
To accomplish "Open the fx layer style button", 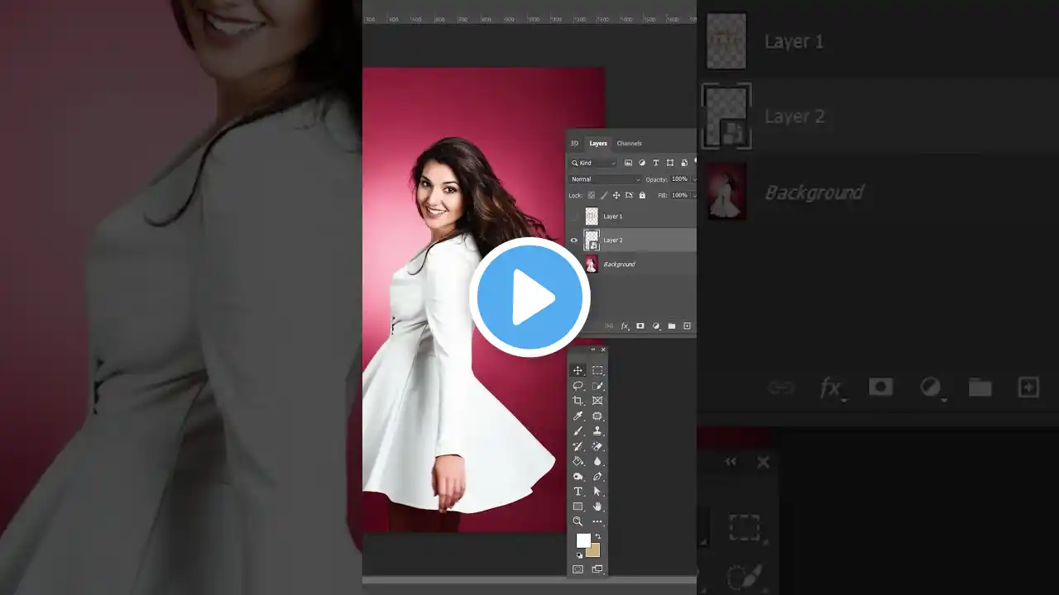I will pos(625,326).
